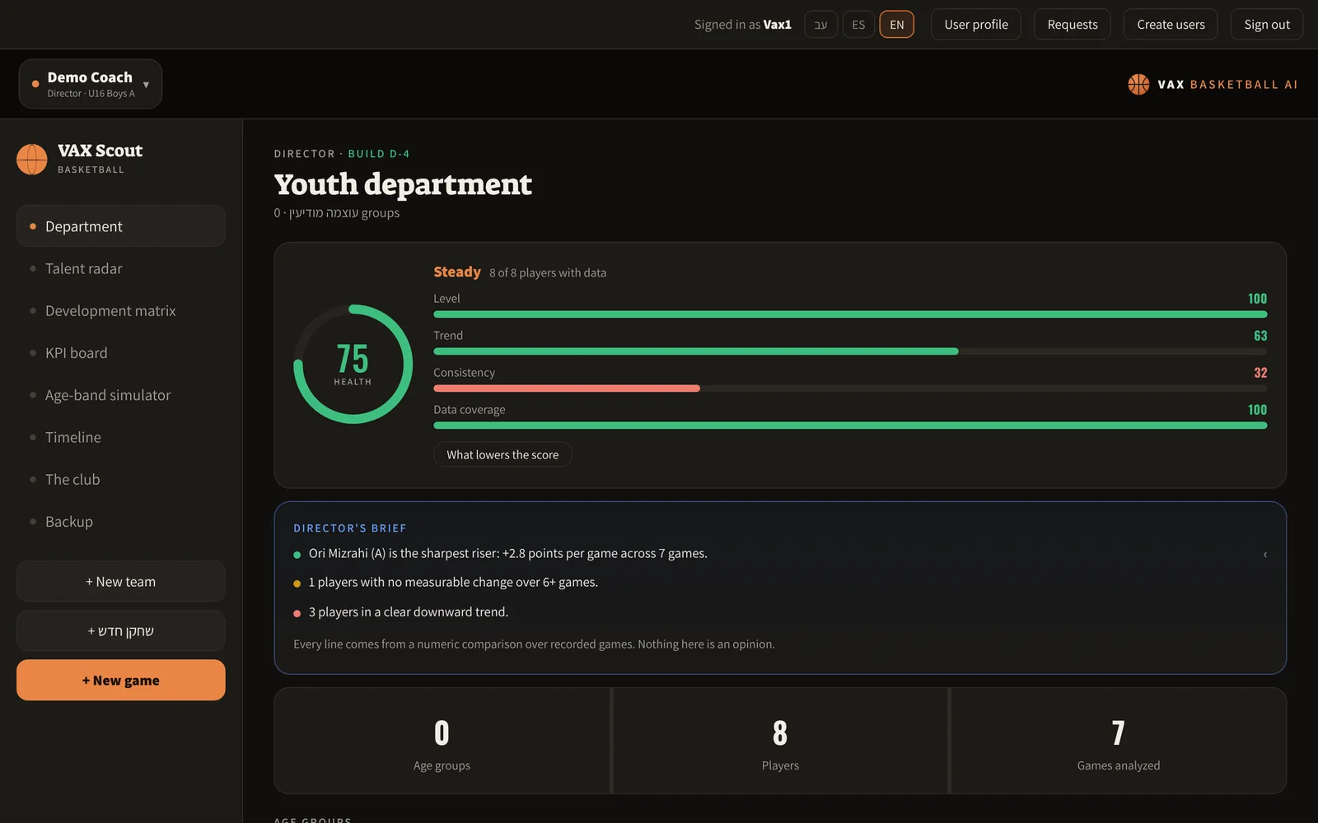Click What lowers the score button
The image size is (1318, 823).
tap(502, 454)
